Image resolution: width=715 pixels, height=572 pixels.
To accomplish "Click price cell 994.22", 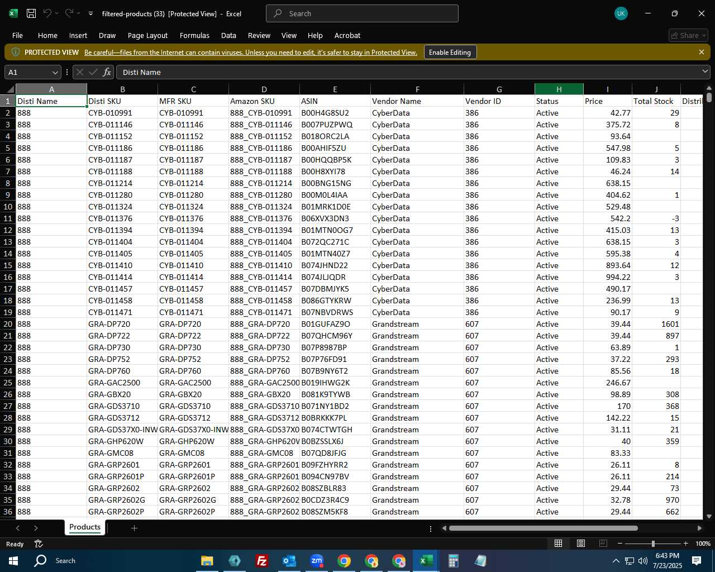I will [x=608, y=277].
